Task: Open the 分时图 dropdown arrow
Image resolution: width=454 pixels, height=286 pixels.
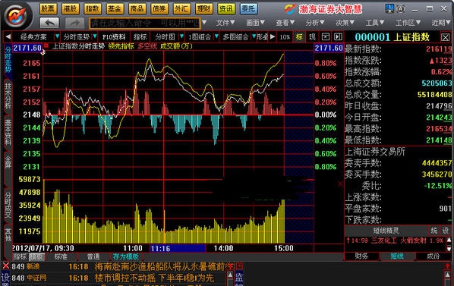Action: (x=182, y=36)
